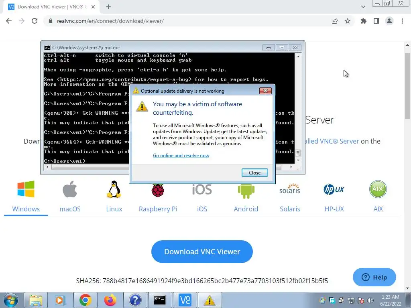Open a new Chrome tab
The height and width of the screenshot is (308, 411).
click(108, 7)
